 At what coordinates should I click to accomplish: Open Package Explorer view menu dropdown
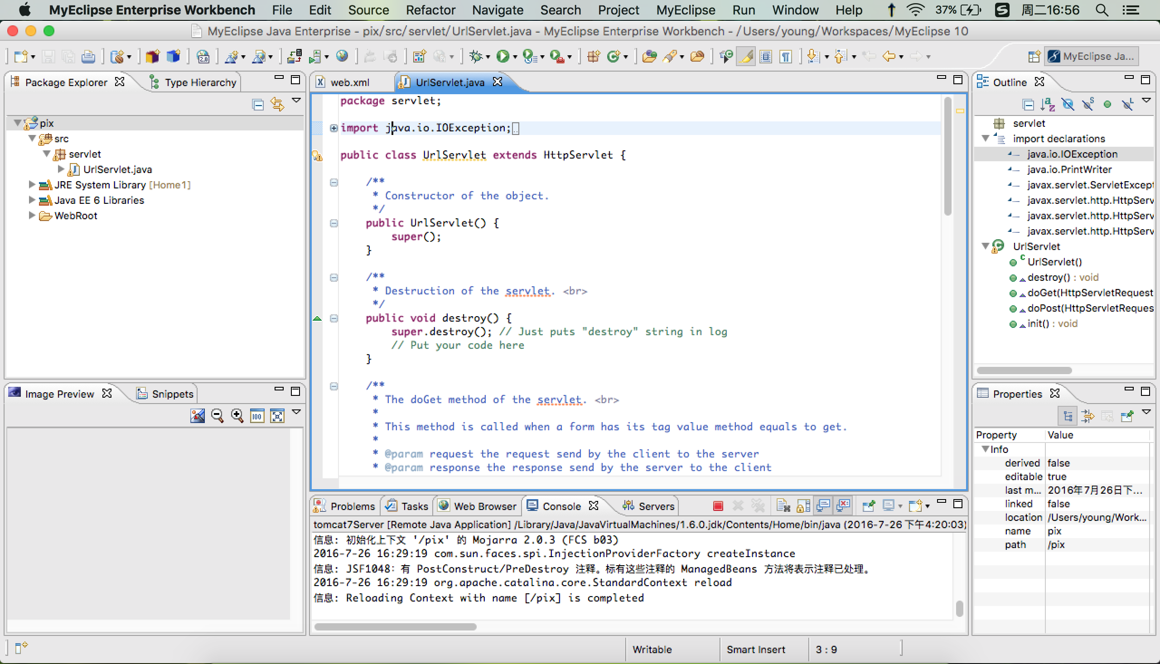click(x=296, y=101)
